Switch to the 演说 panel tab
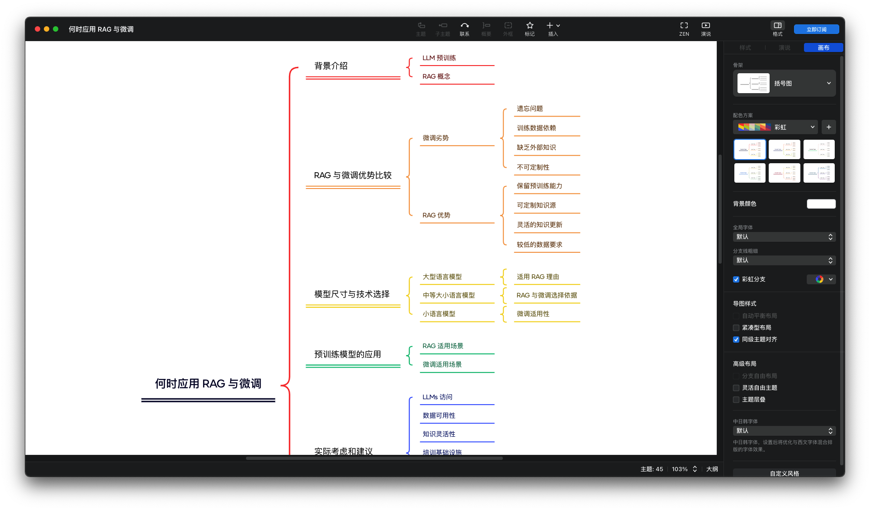 [x=784, y=47]
